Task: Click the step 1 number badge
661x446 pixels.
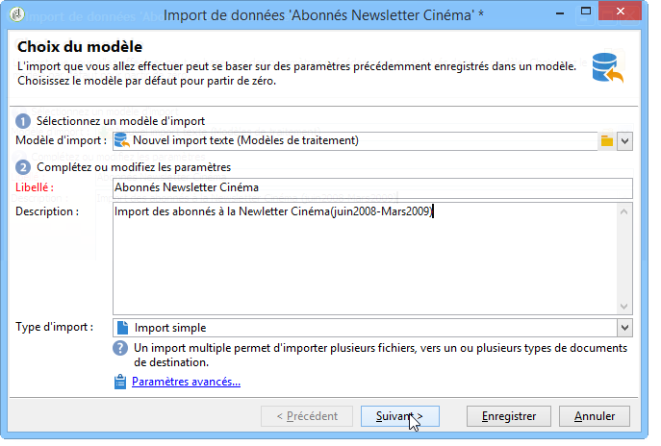Action: (x=22, y=121)
